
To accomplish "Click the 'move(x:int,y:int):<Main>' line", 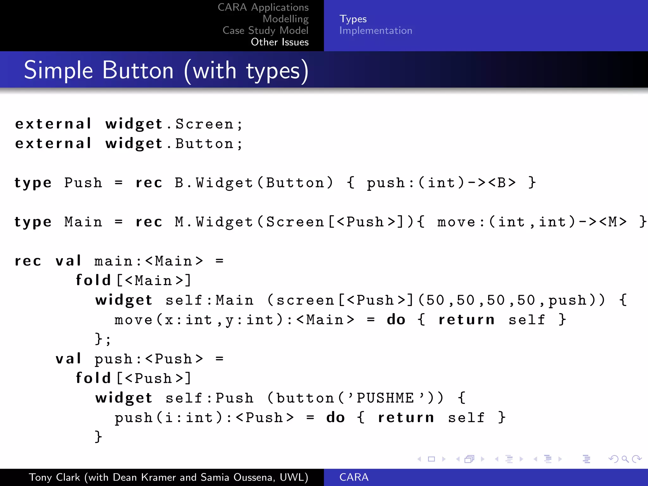I will (x=340, y=320).
